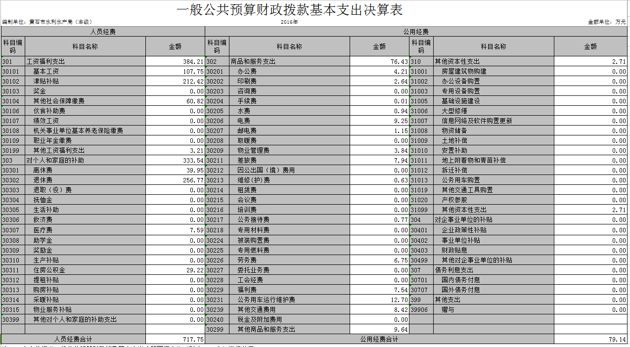Click the 住房公积金 cell

pyautogui.click(x=86, y=270)
